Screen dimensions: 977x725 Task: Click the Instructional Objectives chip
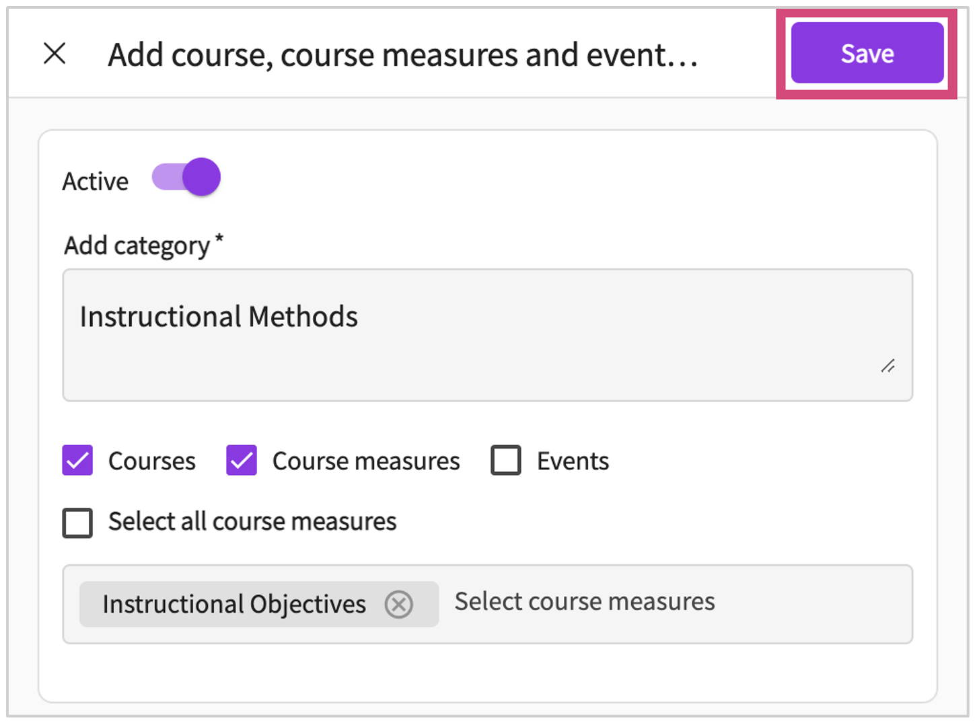[x=234, y=604]
